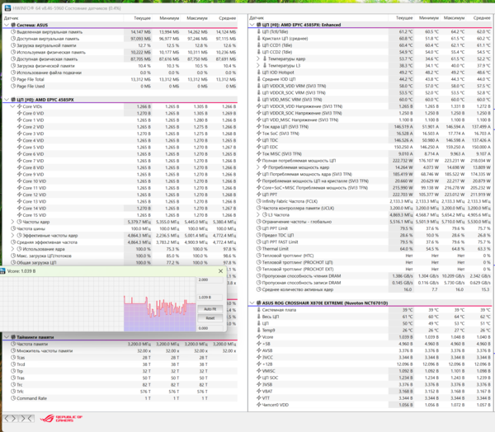This screenshot has width=495, height=432.
Task: Click the thermometer icon beside ЦП (Tctl/Tdie)
Action: 258,31
